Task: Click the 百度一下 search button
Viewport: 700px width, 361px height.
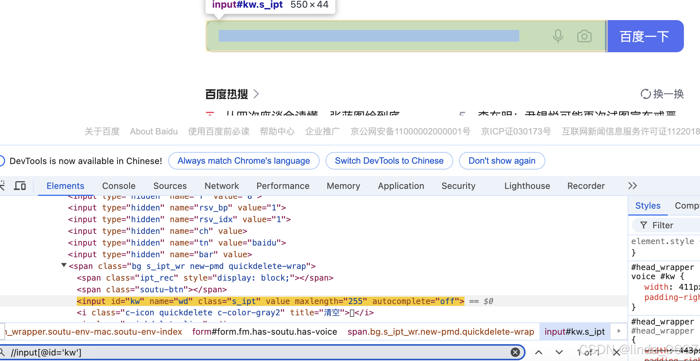Action: click(646, 36)
